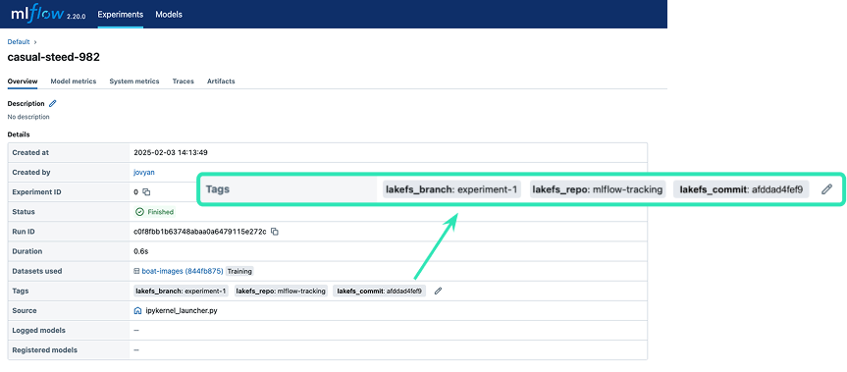This screenshot has height=372, width=847.
Task: Select the lakefs_commit: afddad4fef9 tag chip
Action: pos(379,291)
